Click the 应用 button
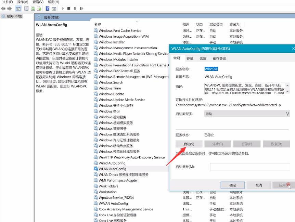 (284, 185)
